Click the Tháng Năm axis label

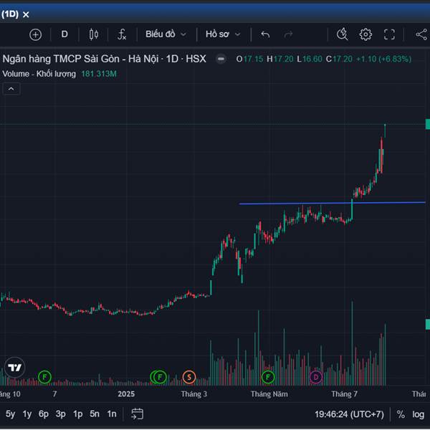269,394
